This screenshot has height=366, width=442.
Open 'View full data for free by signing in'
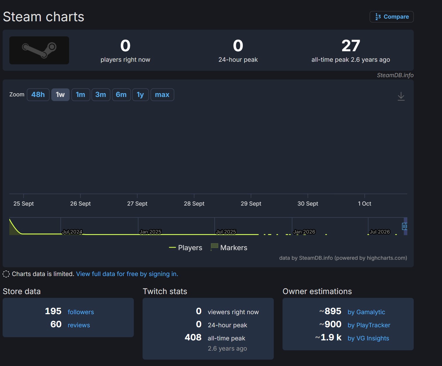(127, 274)
